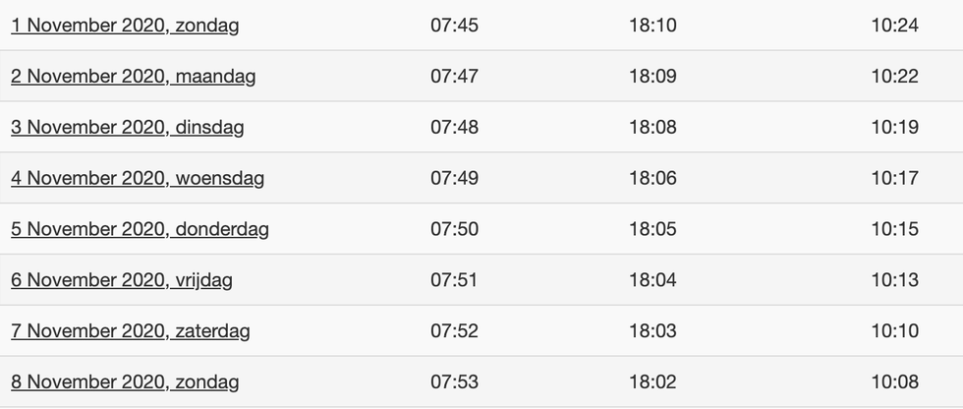Click the 07:45 sunrise time cell

tap(454, 26)
